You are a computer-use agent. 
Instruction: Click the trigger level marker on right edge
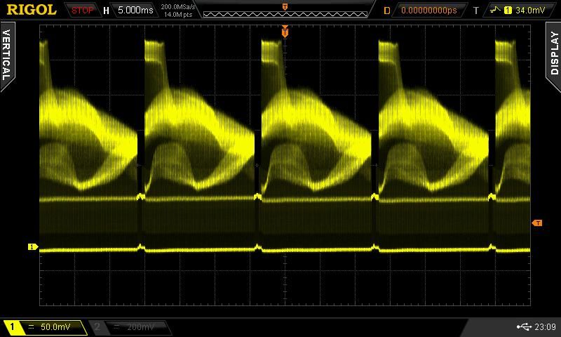pyautogui.click(x=537, y=223)
